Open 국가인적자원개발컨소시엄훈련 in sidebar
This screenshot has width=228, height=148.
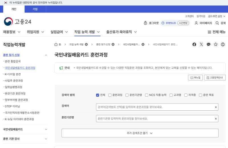tap(22, 113)
